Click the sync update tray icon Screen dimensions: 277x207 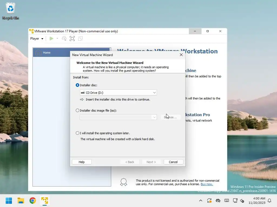[x=209, y=201]
